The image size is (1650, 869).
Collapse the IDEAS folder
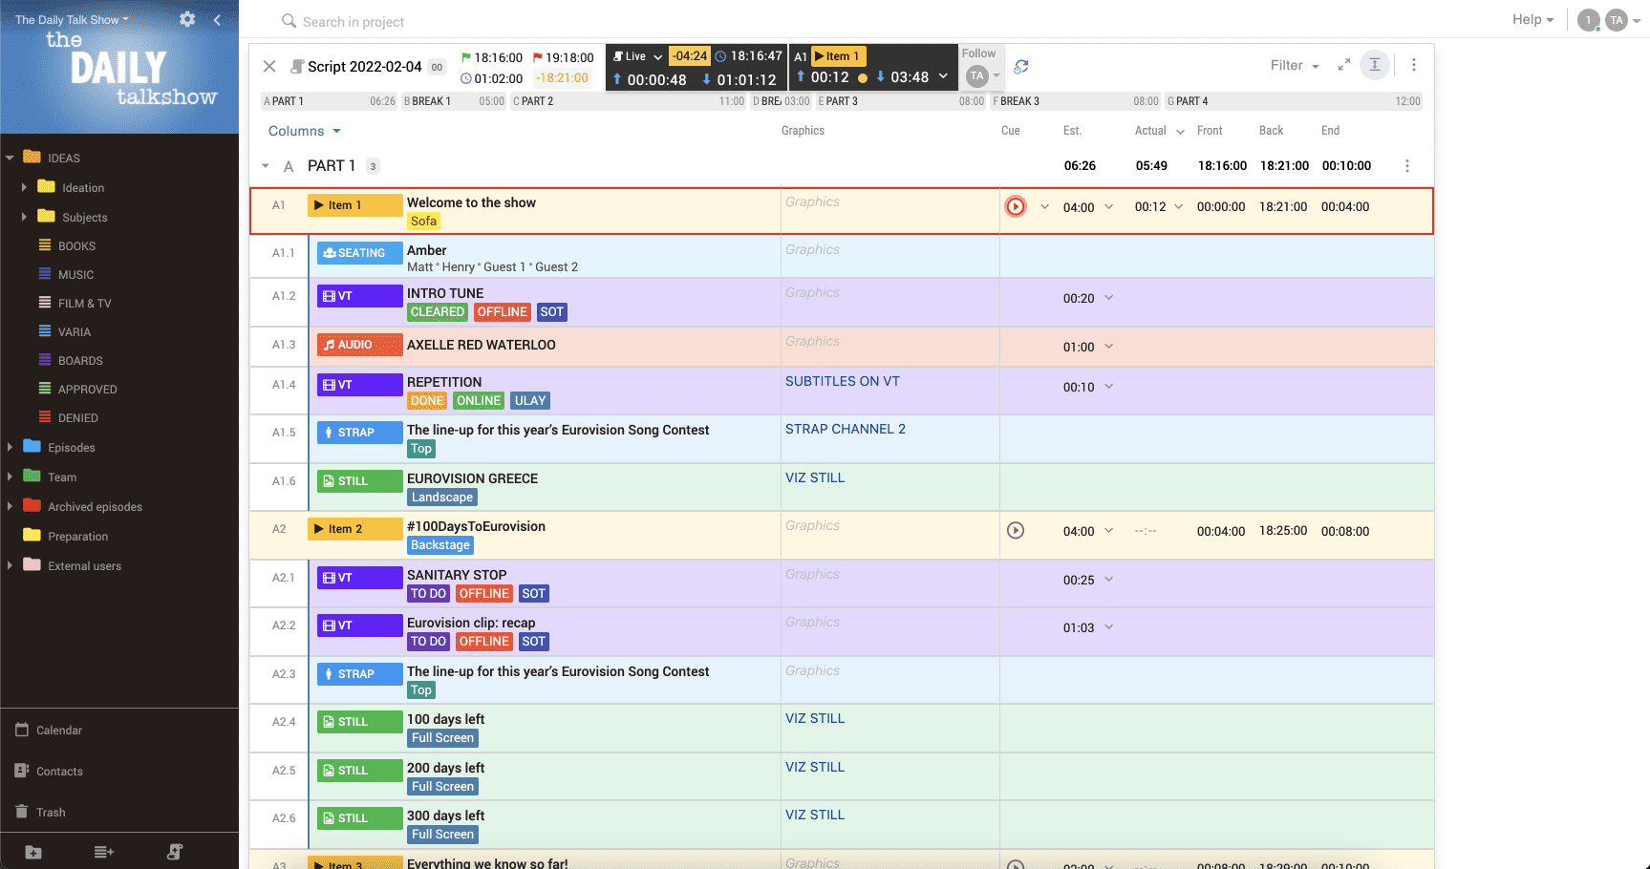point(10,159)
